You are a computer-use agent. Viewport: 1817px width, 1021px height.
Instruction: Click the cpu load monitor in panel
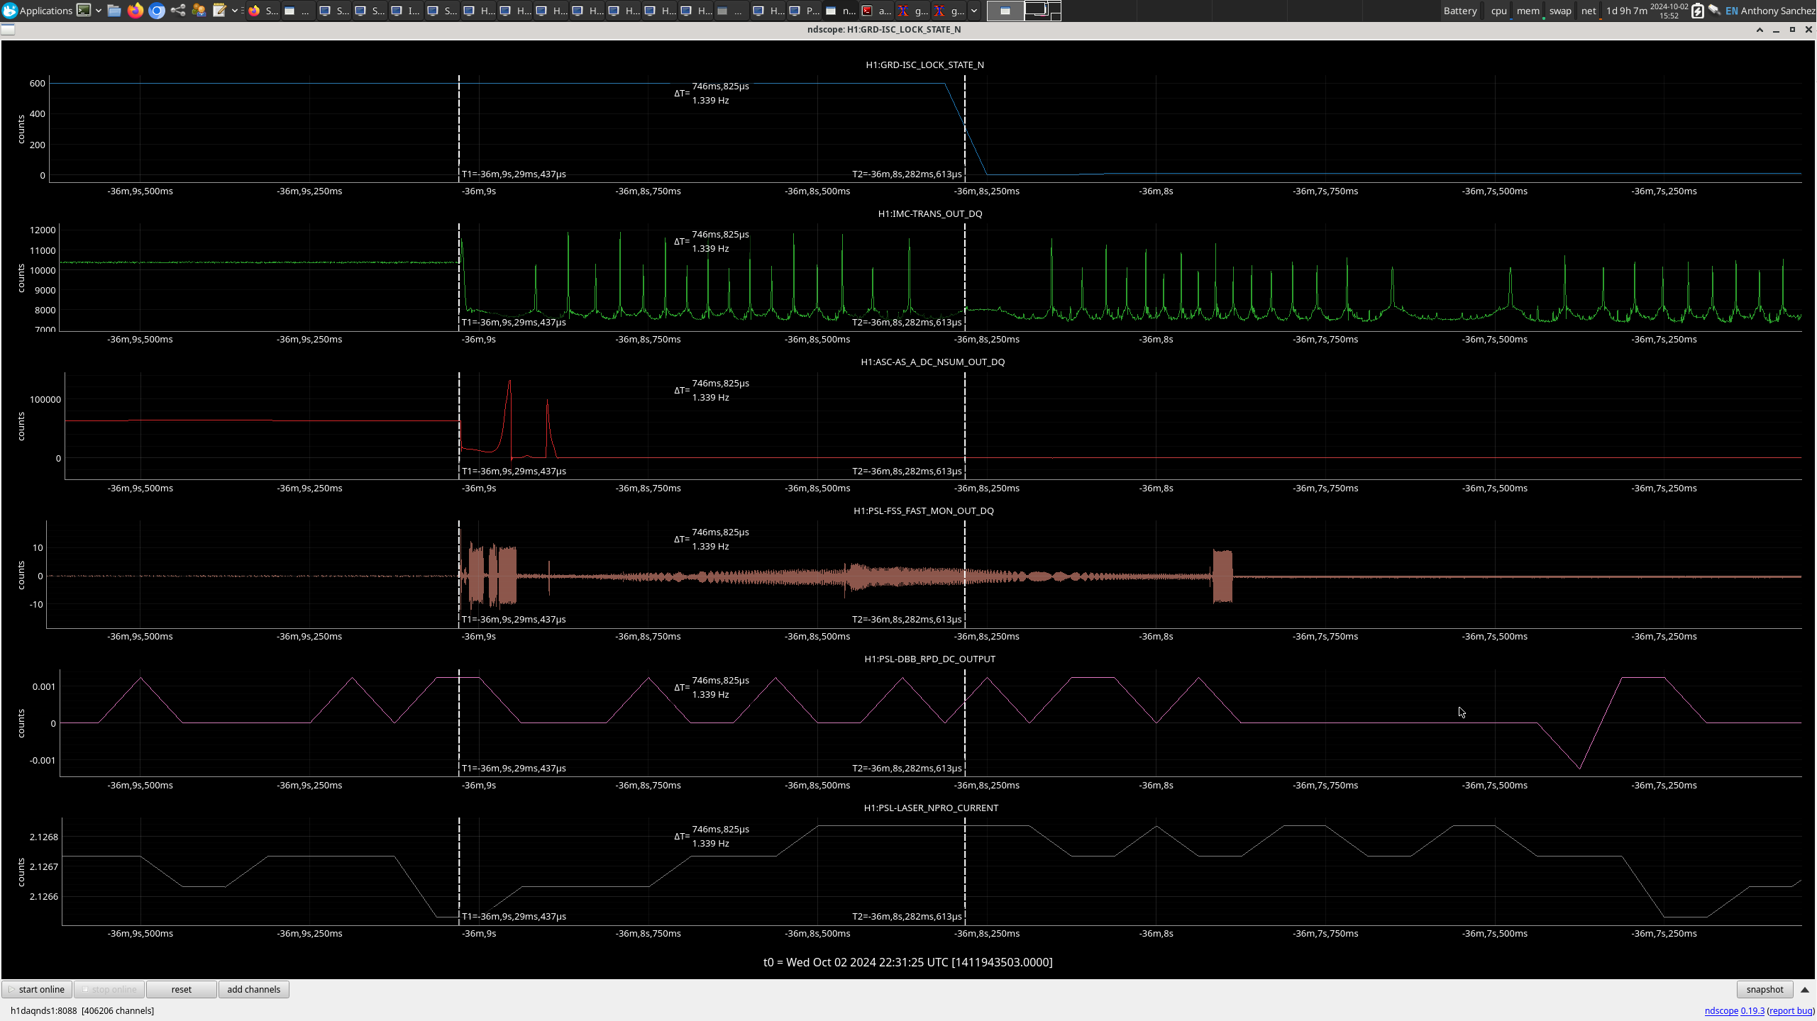click(x=1498, y=11)
